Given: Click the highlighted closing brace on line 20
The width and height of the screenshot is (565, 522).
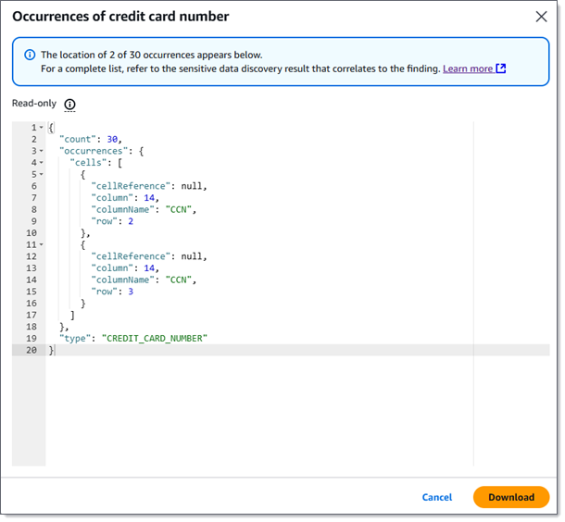Looking at the screenshot, I should (52, 351).
